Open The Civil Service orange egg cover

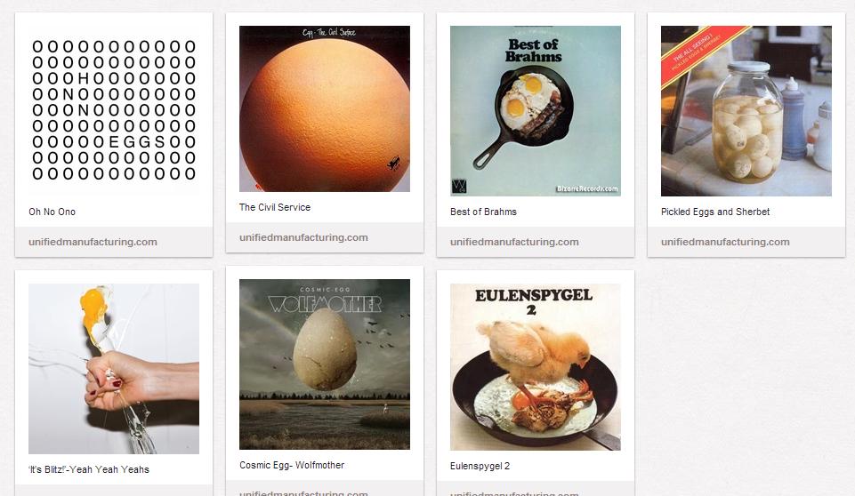coord(325,109)
